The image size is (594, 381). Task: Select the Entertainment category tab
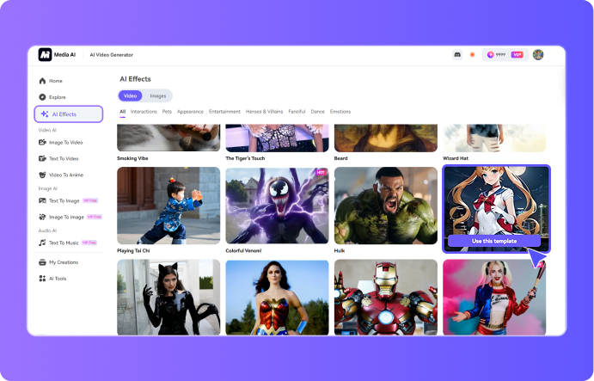coord(224,112)
